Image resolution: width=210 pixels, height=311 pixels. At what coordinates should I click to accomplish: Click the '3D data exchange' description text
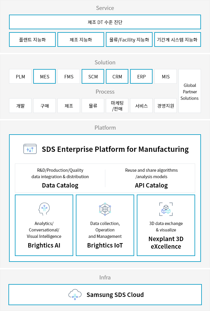[166, 223]
